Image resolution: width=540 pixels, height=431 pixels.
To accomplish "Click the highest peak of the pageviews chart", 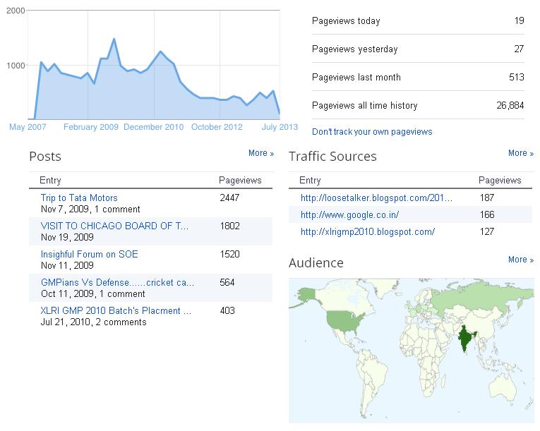I will (114, 40).
